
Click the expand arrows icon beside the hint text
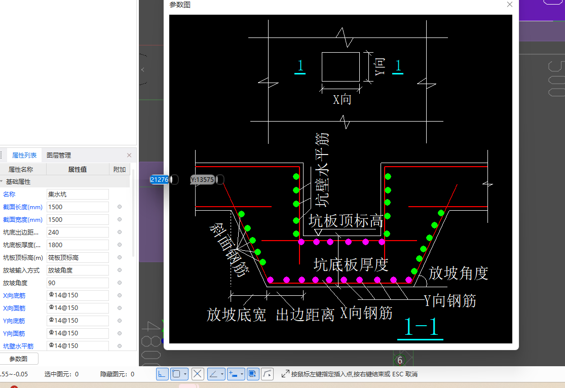click(285, 374)
